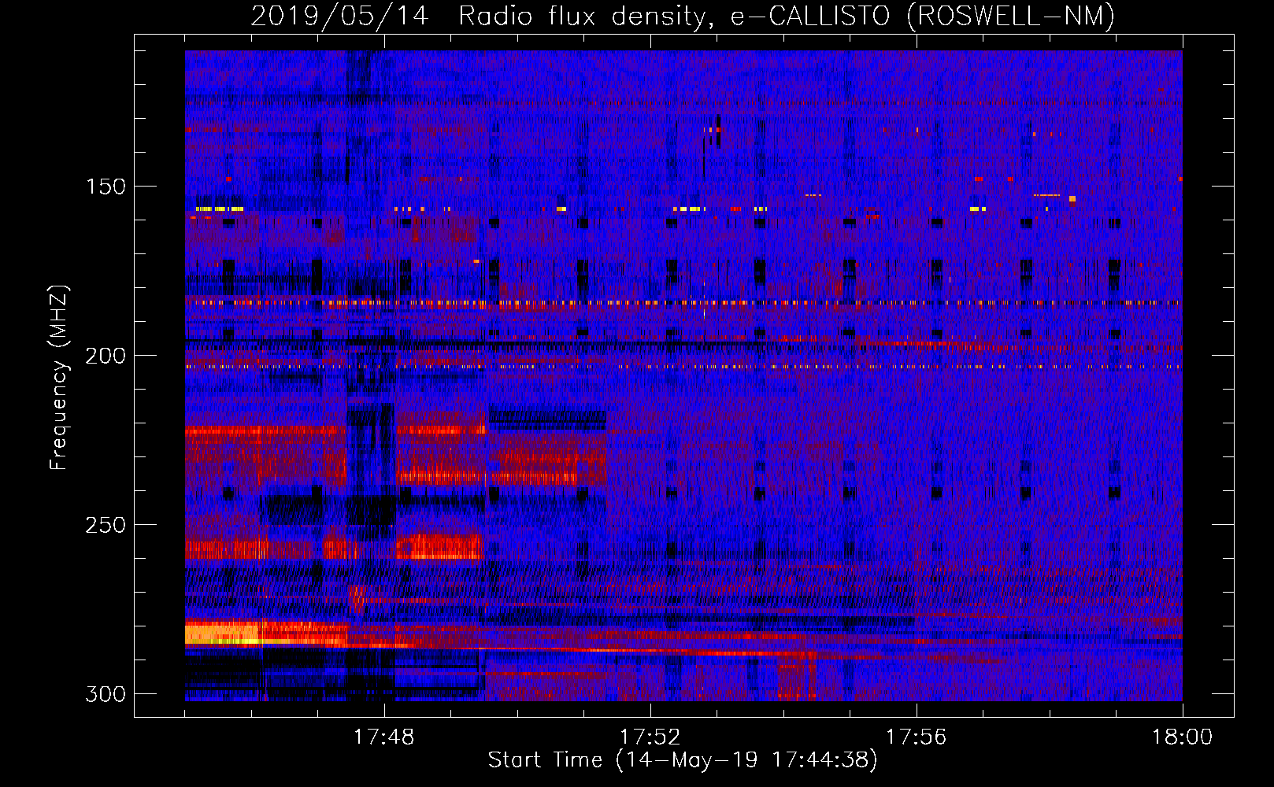Image resolution: width=1274 pixels, height=787 pixels.
Task: Select the 'Frequency (MHZ)' y-axis label
Action: pyautogui.click(x=59, y=377)
